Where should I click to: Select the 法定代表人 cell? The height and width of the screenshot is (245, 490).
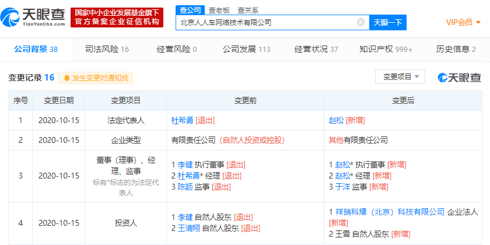[125, 120]
